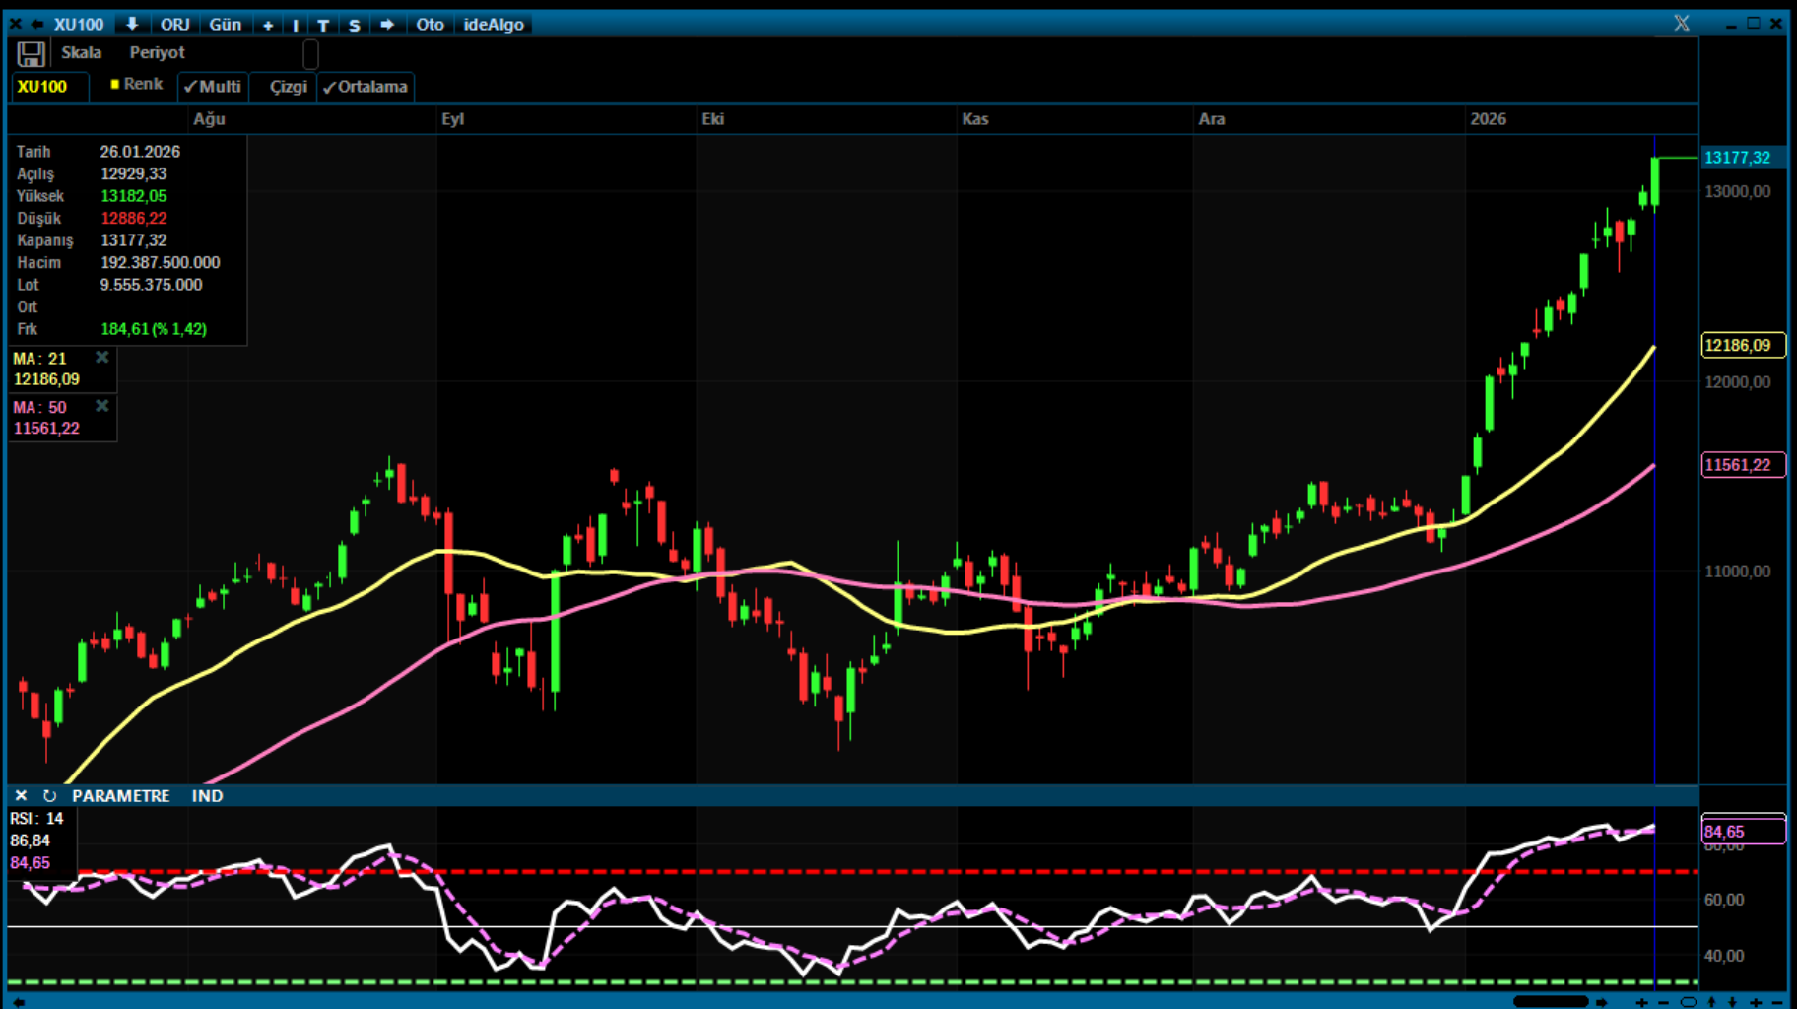Image resolution: width=1797 pixels, height=1009 pixels.
Task: Open the IND menu in the indicator panel
Action: pos(207,795)
